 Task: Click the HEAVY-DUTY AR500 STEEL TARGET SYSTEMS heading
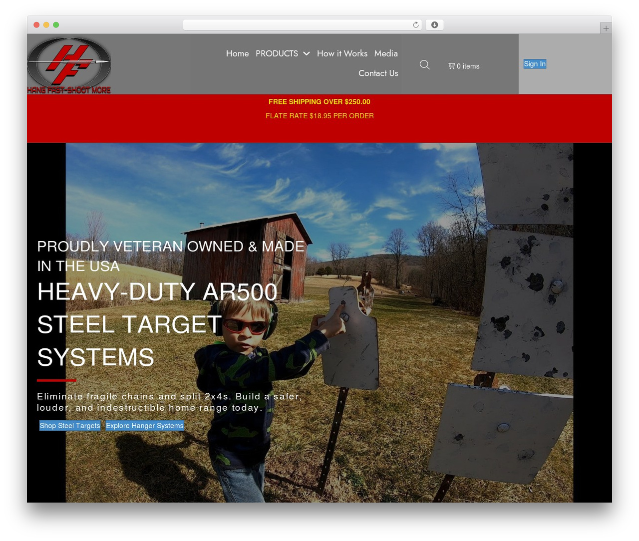coord(157,324)
